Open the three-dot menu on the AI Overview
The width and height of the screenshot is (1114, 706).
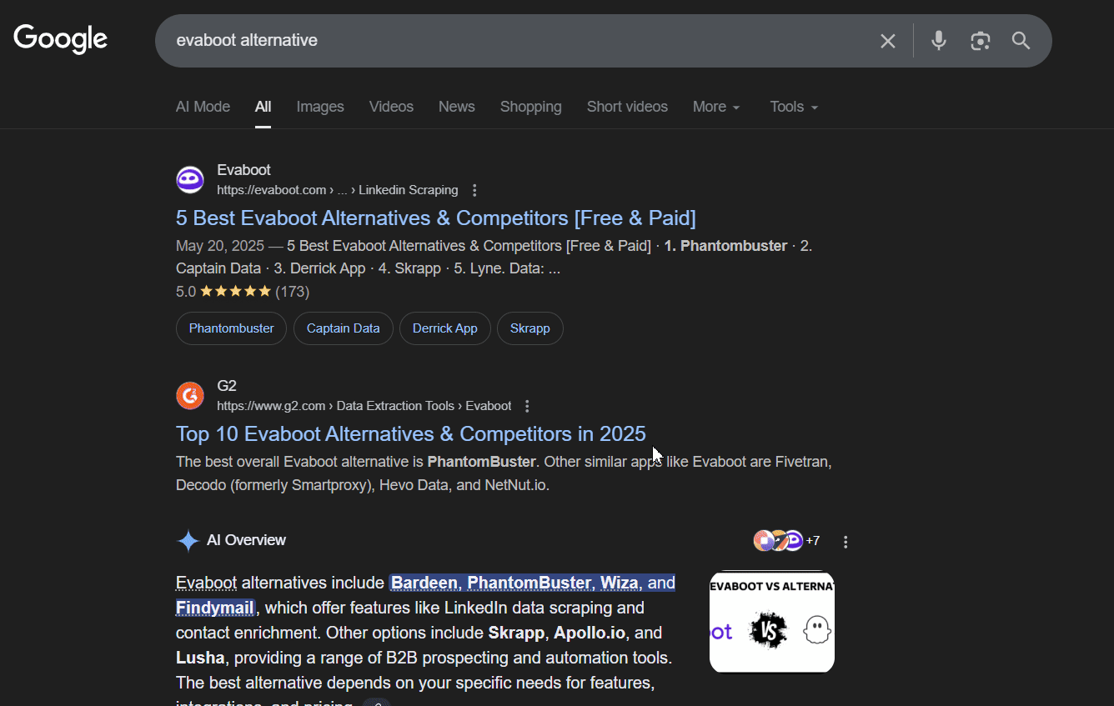pyautogui.click(x=846, y=541)
